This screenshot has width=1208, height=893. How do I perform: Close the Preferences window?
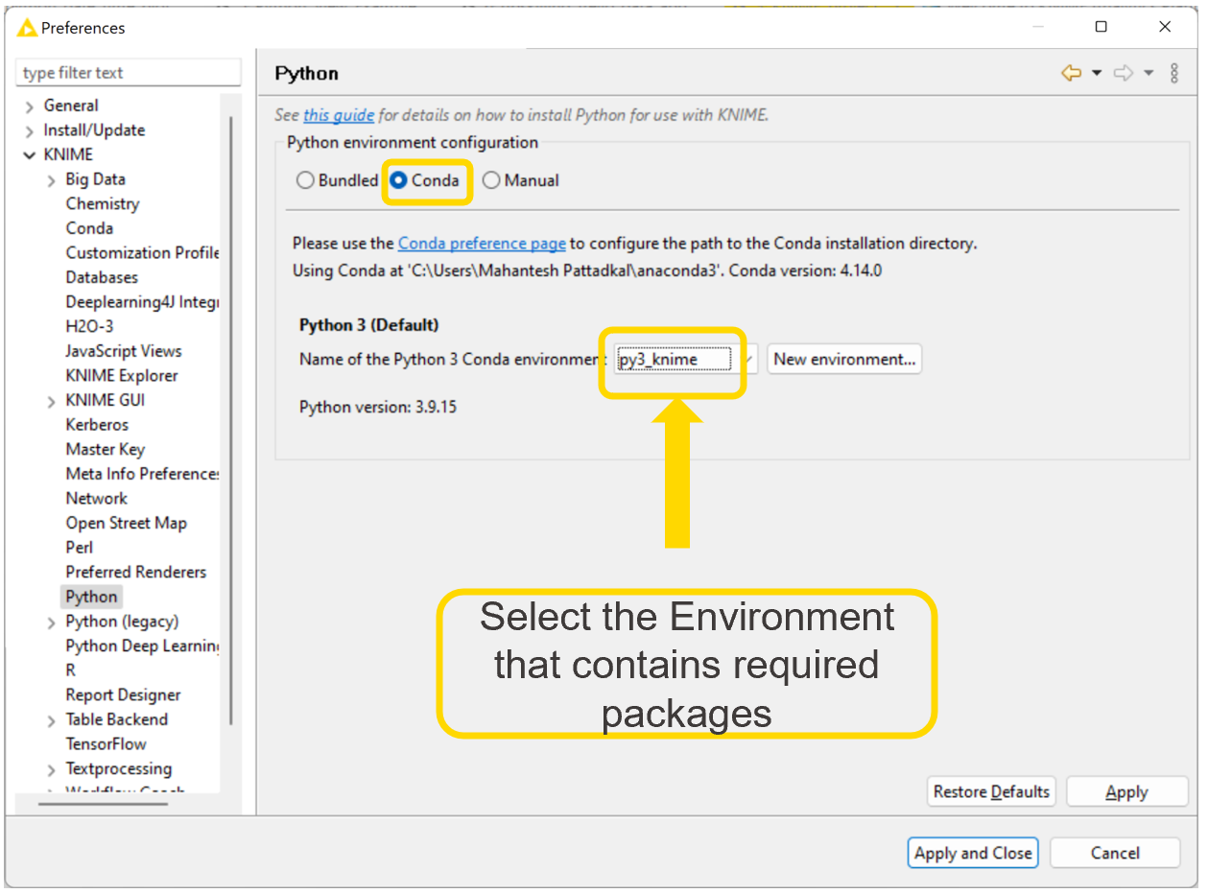click(1165, 28)
